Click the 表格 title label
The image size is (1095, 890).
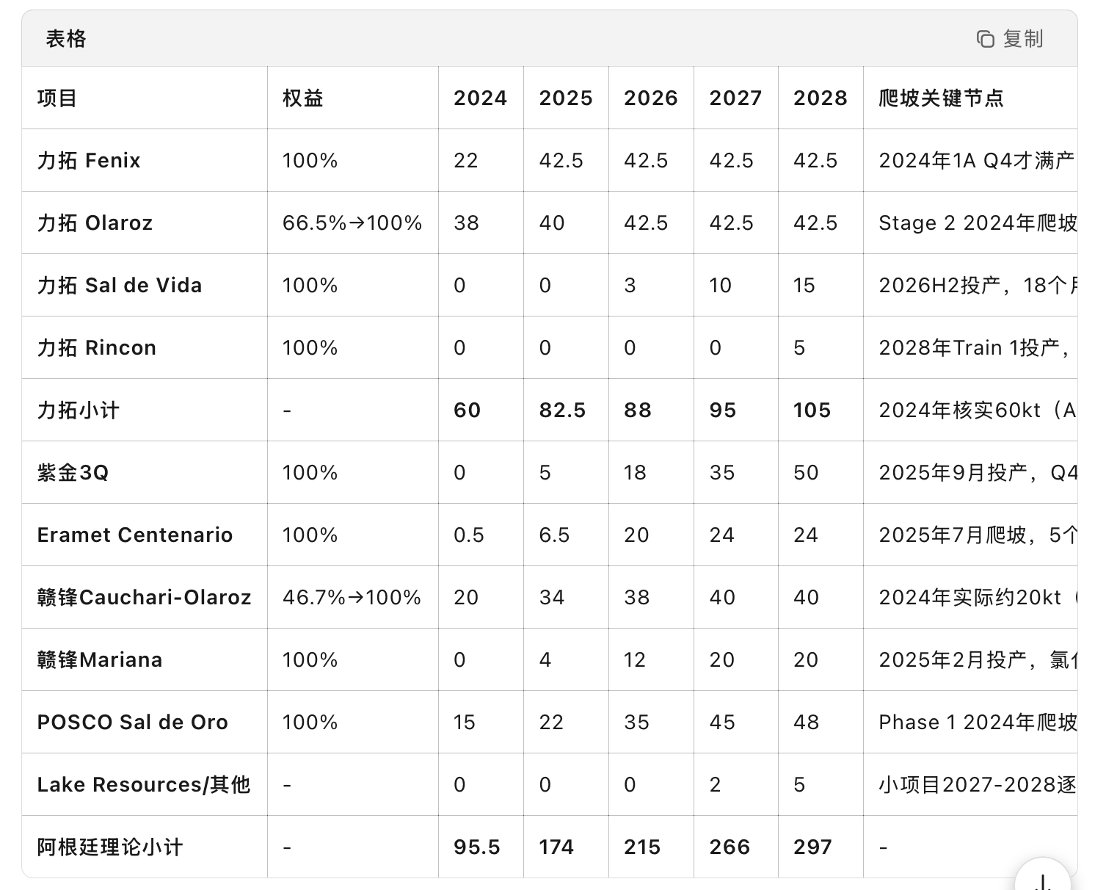pyautogui.click(x=66, y=39)
